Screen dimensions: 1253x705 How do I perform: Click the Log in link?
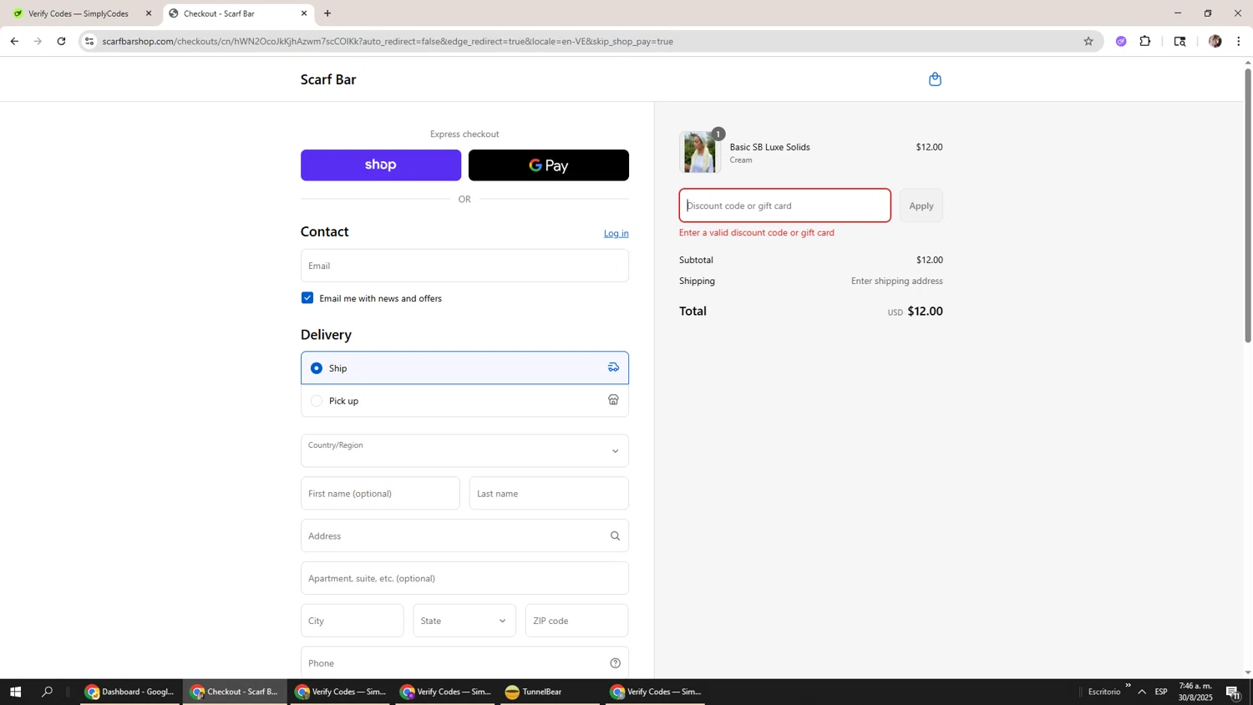[x=616, y=233]
